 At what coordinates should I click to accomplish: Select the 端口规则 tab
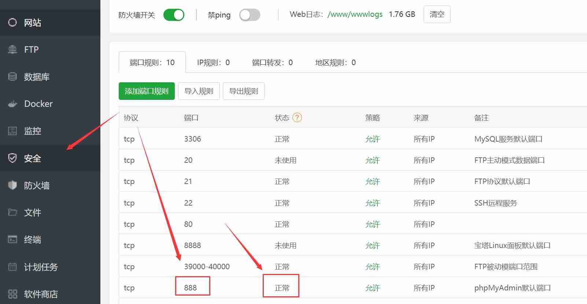click(x=152, y=63)
